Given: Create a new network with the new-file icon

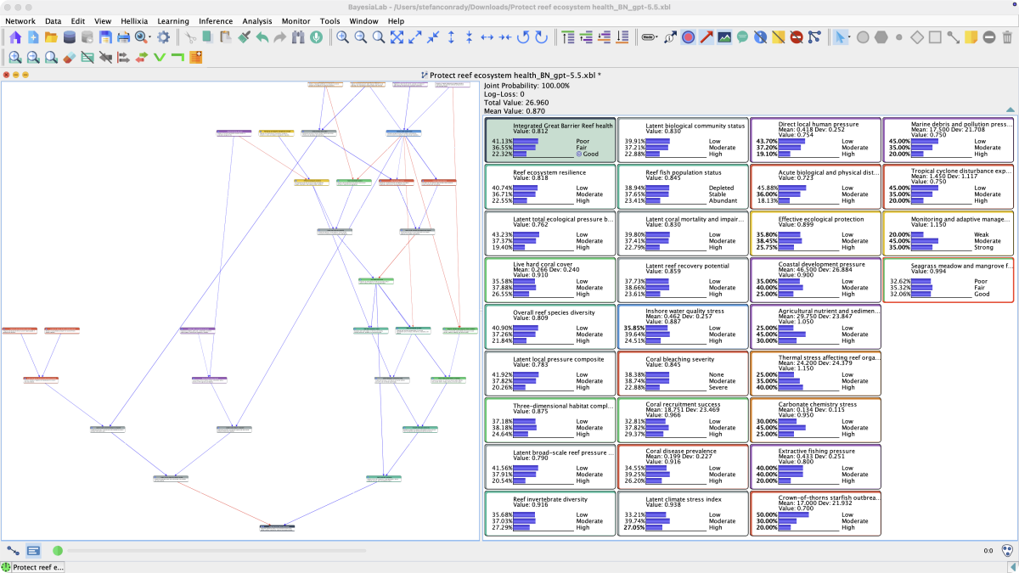Looking at the screenshot, I should (33, 37).
